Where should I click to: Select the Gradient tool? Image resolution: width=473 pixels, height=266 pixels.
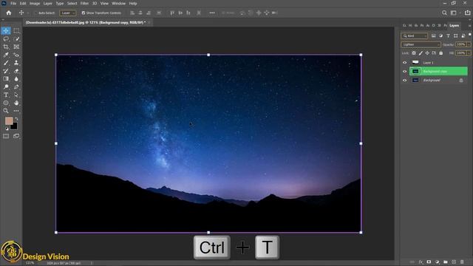pos(6,79)
